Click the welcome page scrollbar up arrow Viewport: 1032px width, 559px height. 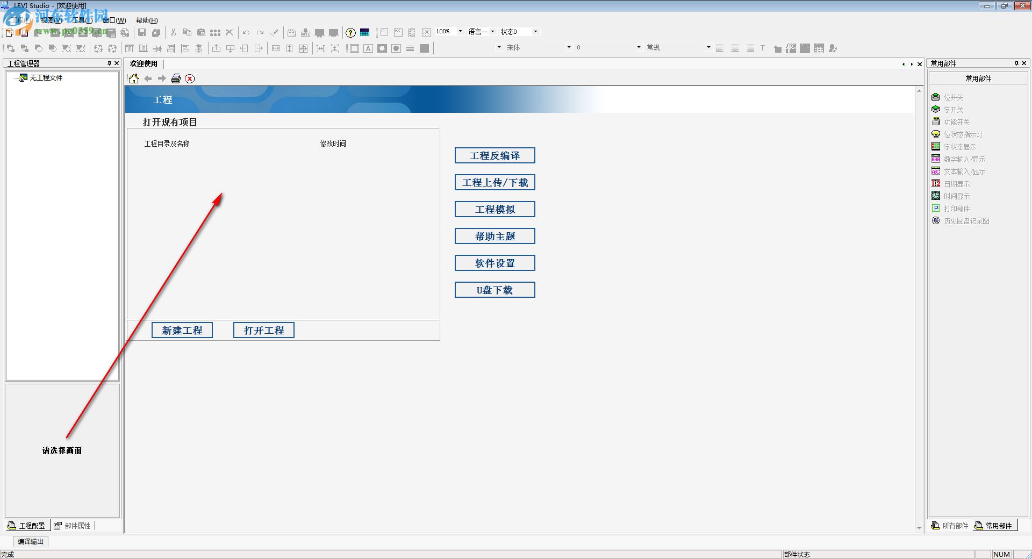pos(919,91)
